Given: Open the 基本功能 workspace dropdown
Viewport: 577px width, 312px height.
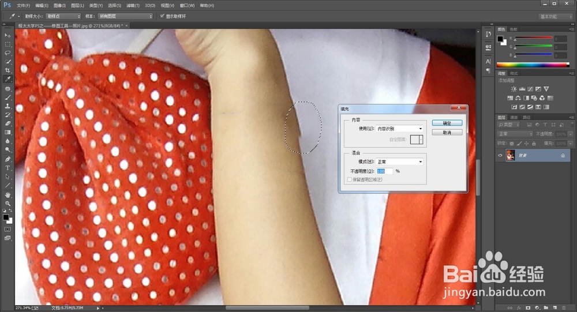Looking at the screenshot, I should tap(555, 17).
